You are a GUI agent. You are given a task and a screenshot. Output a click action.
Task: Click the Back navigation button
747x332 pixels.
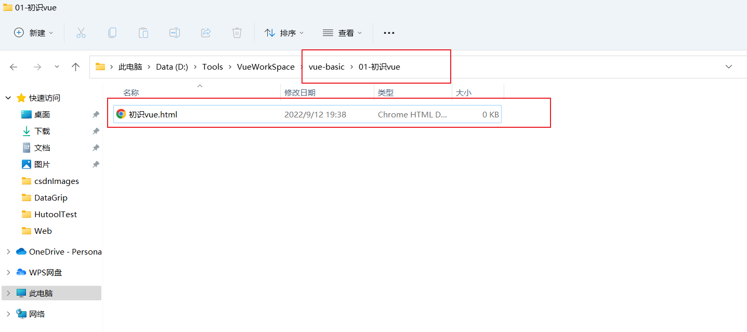[x=14, y=67]
